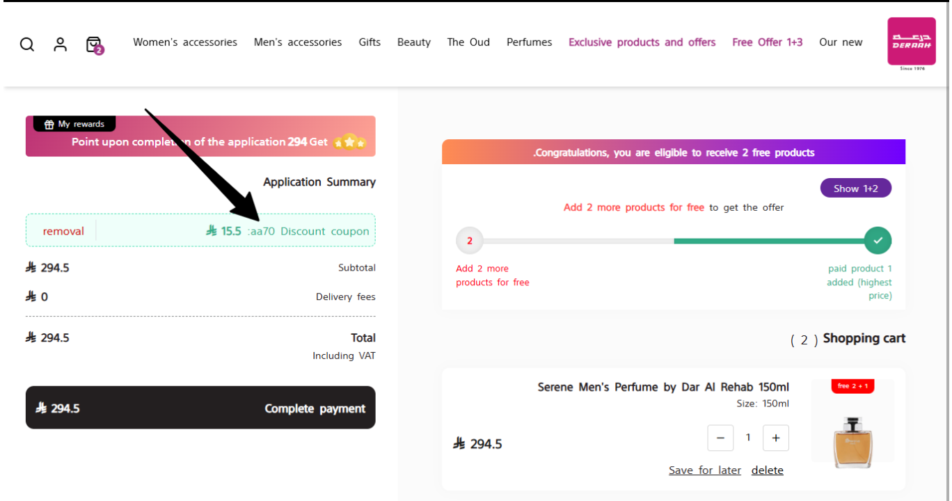Click the step 2 progress circle

click(470, 241)
